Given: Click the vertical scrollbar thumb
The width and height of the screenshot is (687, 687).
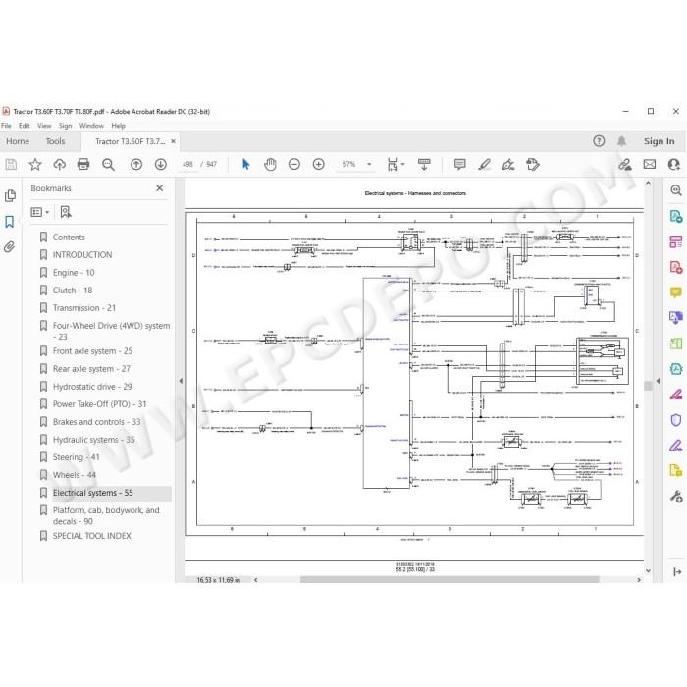Looking at the screenshot, I should [648, 386].
